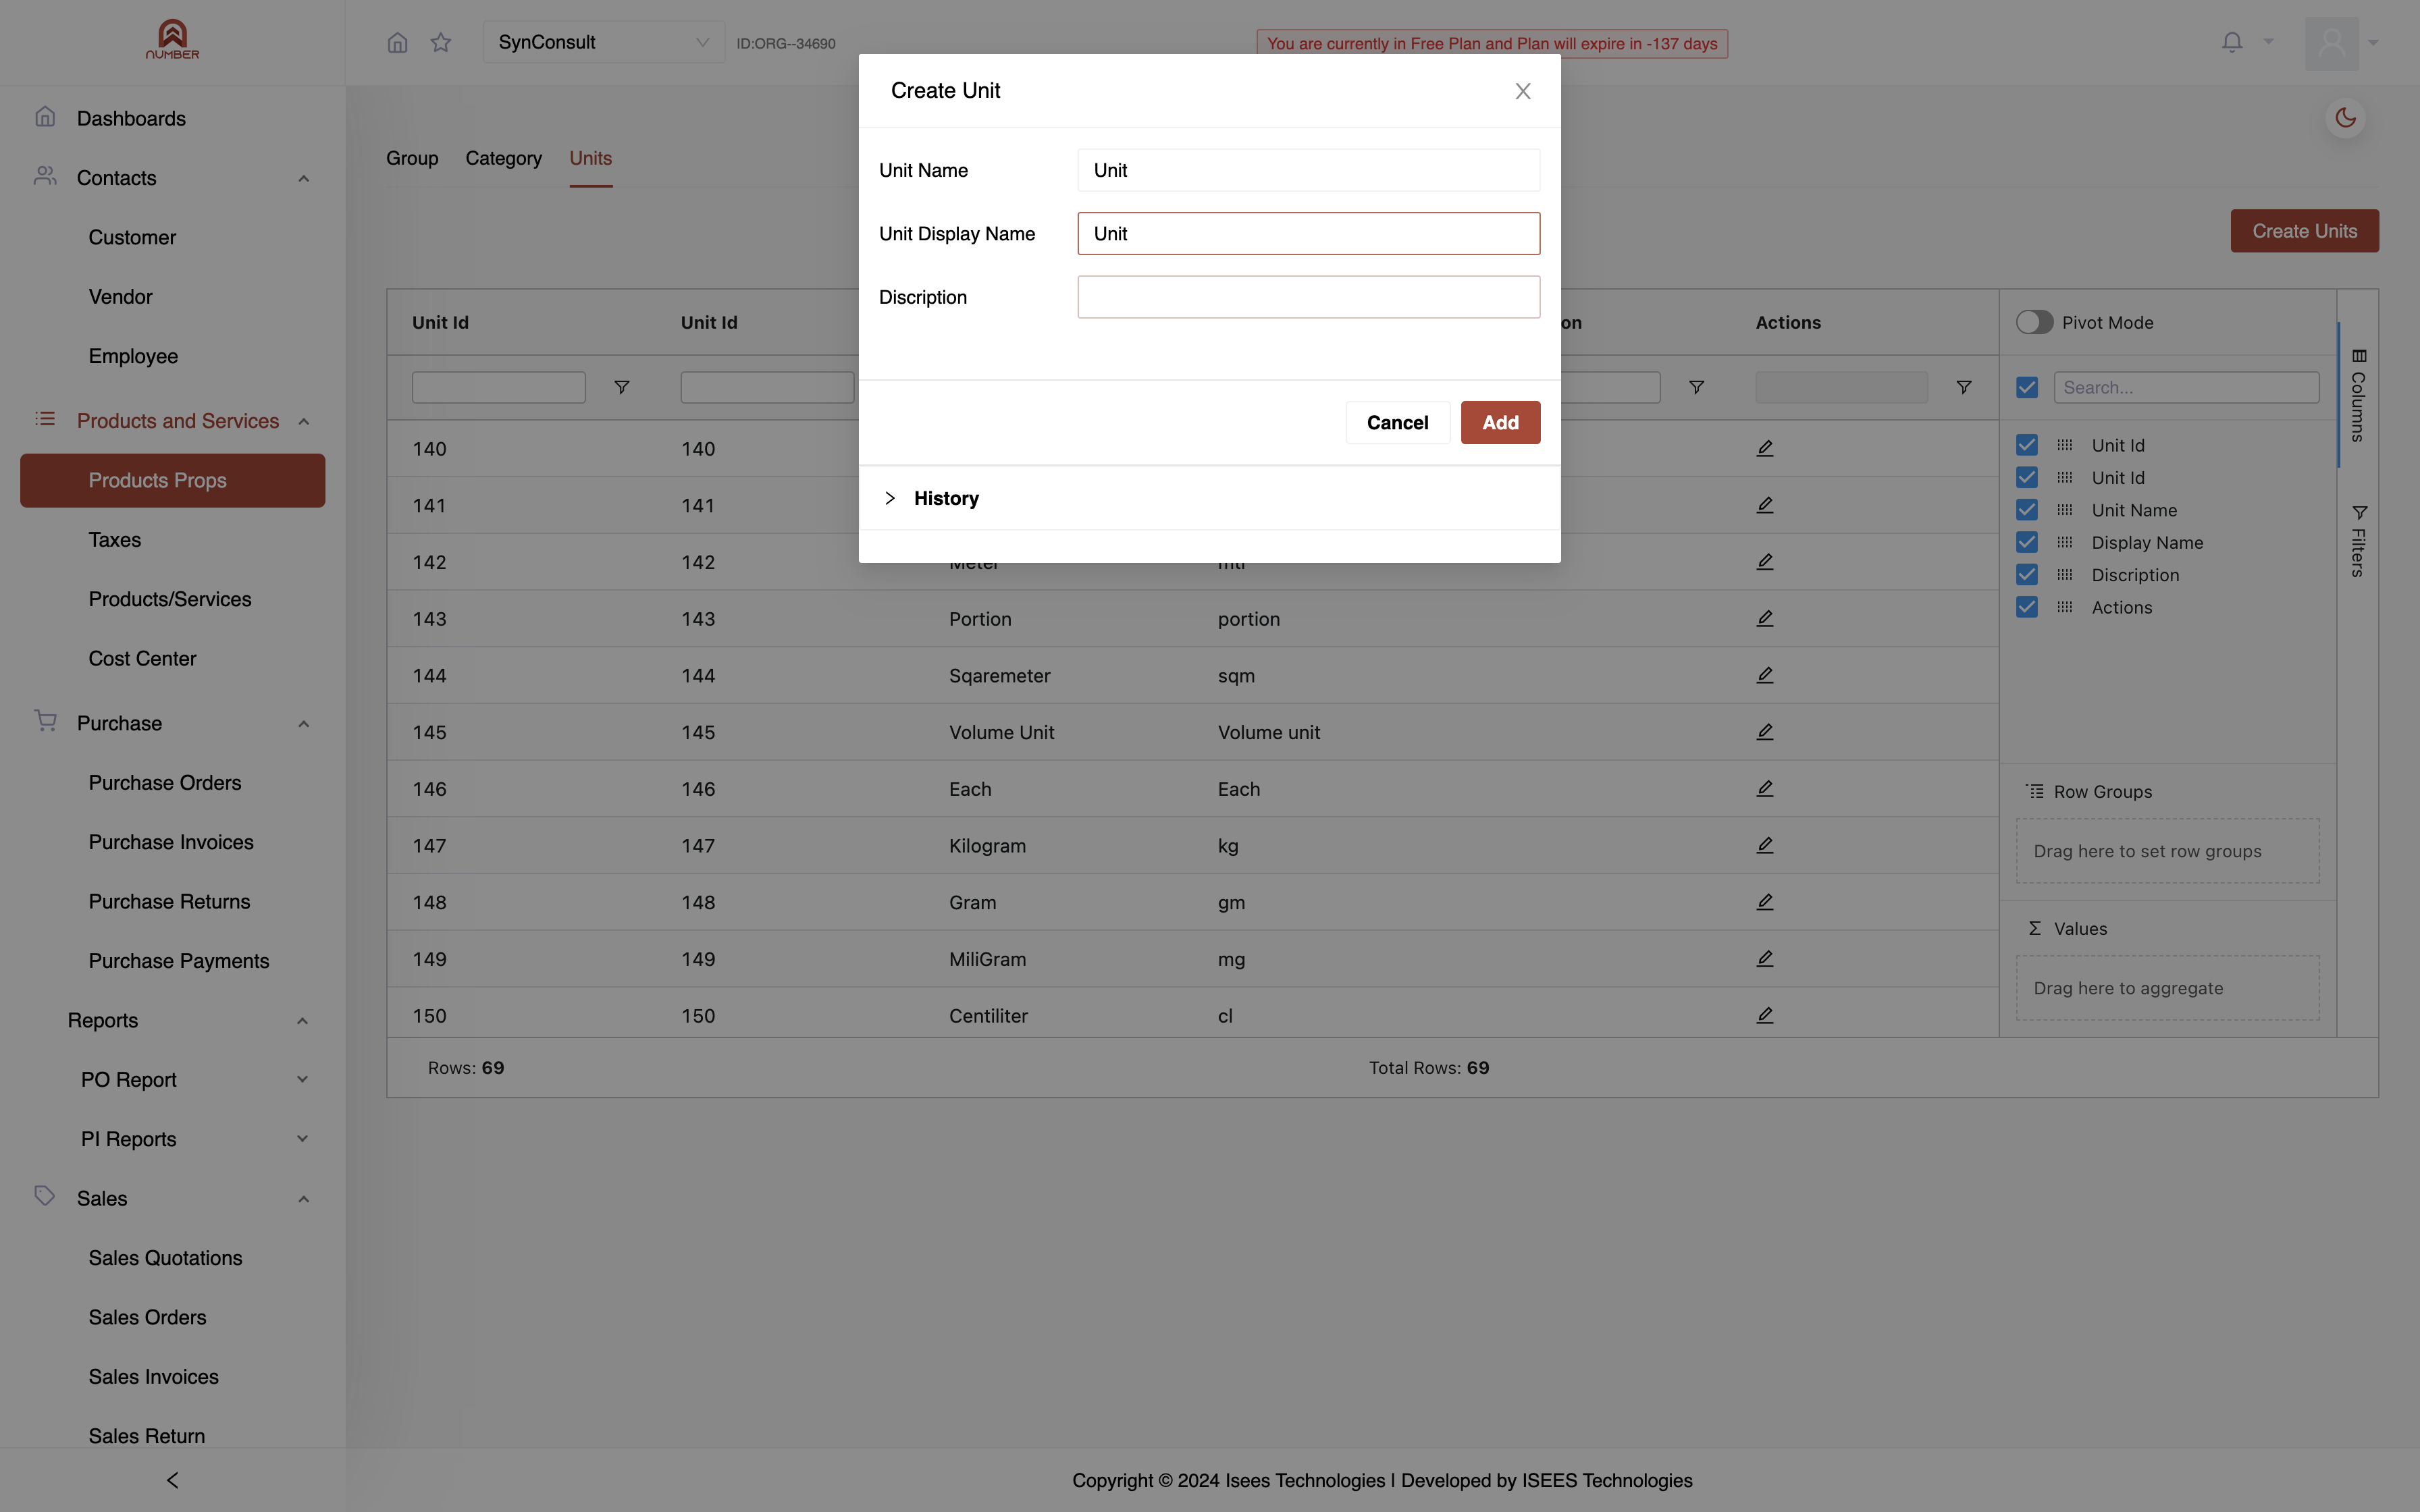2420x1512 pixels.
Task: Click the Discription input field
Action: 1308,297
